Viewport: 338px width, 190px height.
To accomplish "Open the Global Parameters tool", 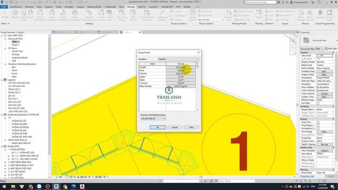I will 75,15.
